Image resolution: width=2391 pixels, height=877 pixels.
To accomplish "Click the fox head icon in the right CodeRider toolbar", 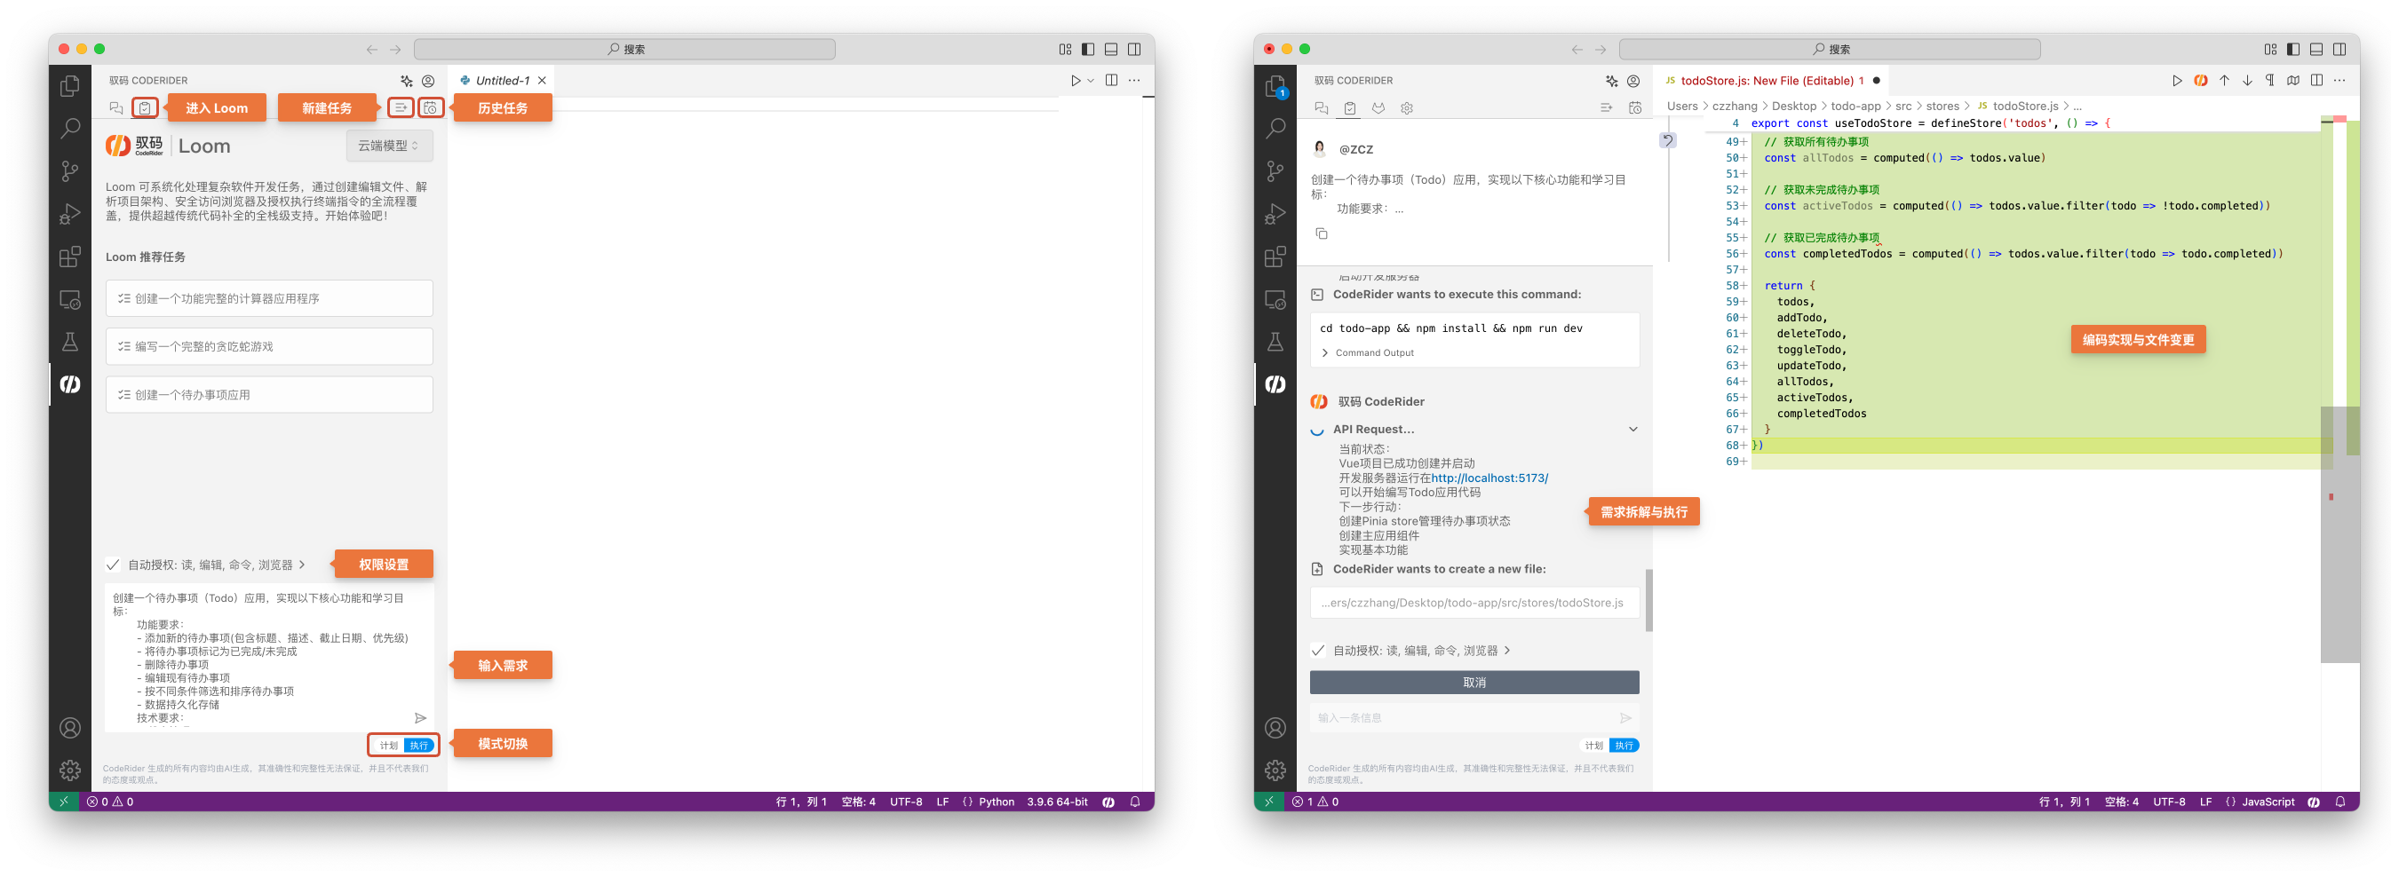I will click(x=1378, y=107).
